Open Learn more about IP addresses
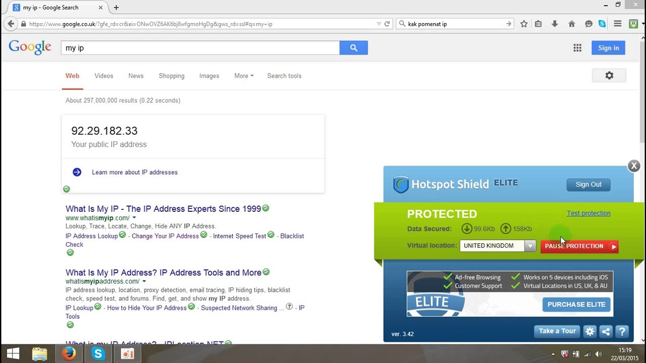 tap(135, 172)
